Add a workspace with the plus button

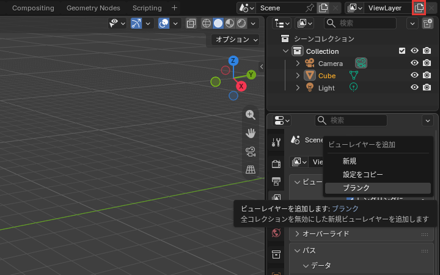pyautogui.click(x=174, y=8)
